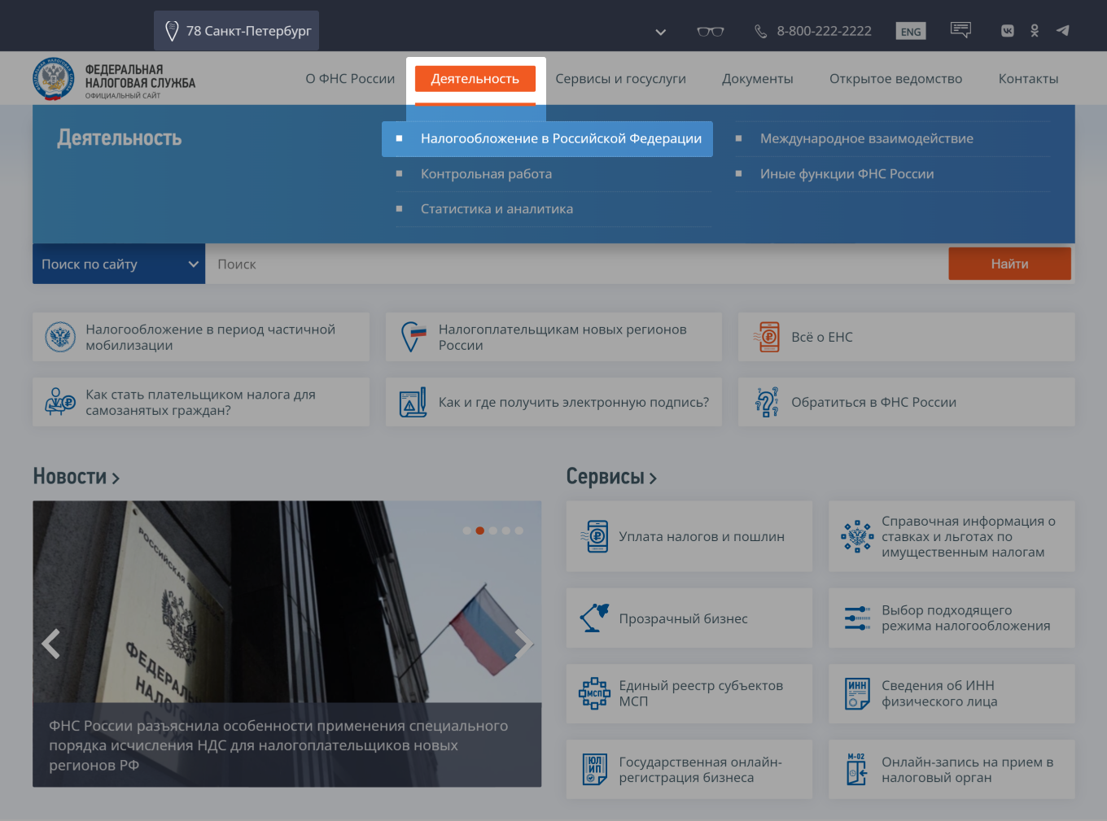
Task: Open the Odnoklassniki social icon
Action: [1035, 31]
